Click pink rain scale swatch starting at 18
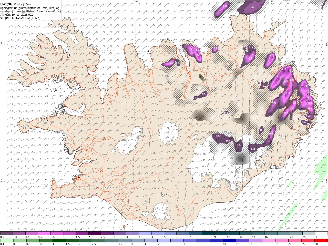Image resolution: width=328 pixels, height=246 pixels. pyautogui.click(x=282, y=240)
